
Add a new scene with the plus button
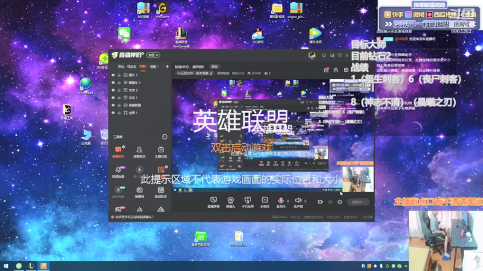[x=167, y=67]
